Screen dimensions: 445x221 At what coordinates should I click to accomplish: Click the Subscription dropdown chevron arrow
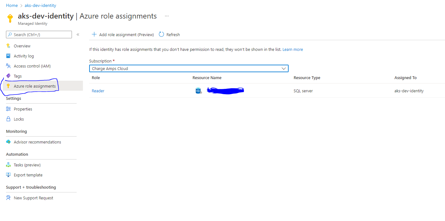click(x=284, y=68)
